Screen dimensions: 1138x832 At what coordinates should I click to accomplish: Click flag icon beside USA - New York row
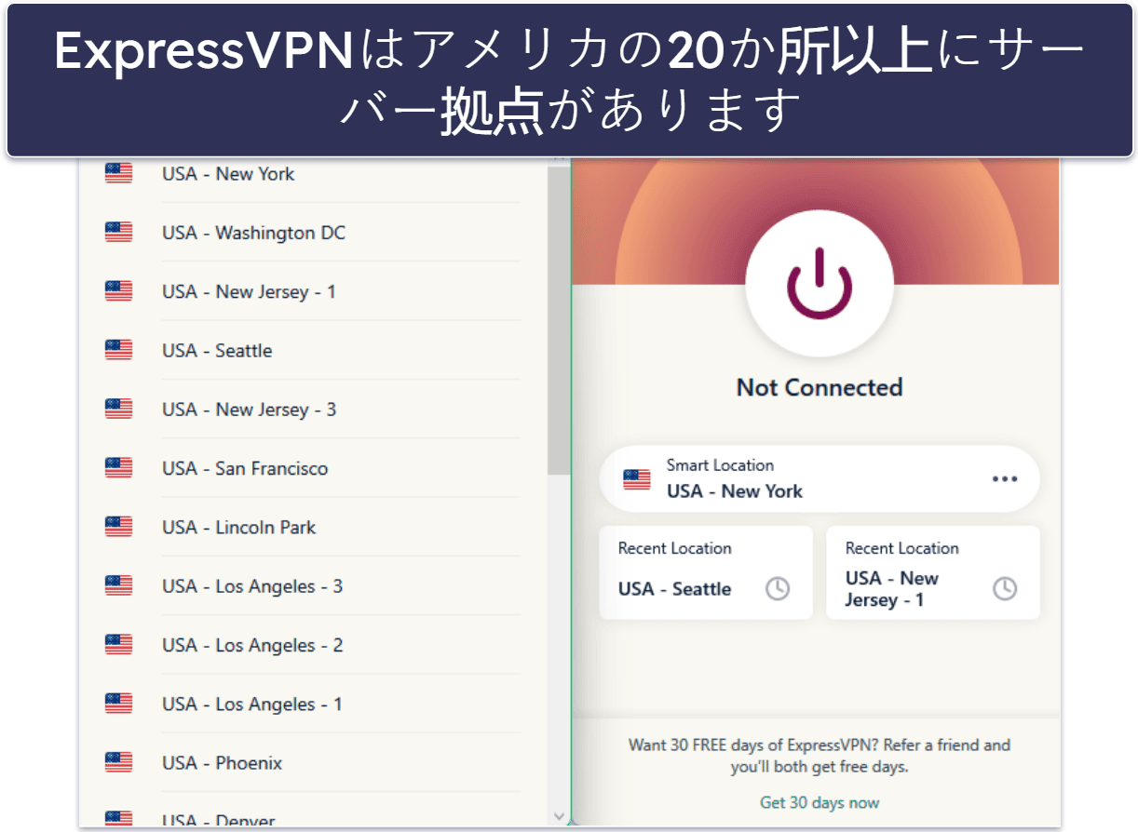118,173
